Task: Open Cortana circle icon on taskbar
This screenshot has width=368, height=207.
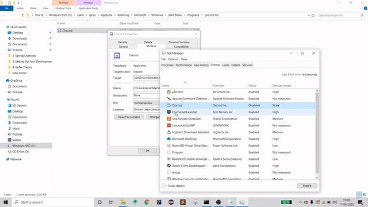Action: point(99,202)
